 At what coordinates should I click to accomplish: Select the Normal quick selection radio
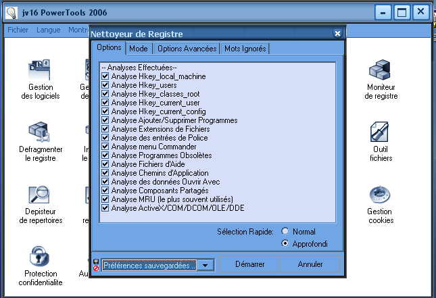click(285, 231)
